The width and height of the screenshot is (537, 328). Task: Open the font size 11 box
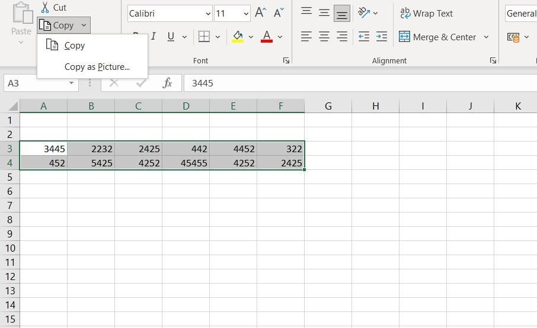(232, 14)
